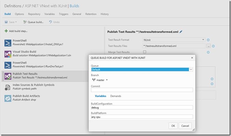
Task: Click the BuildConfiguration field containing debug
Action: pos(142,107)
